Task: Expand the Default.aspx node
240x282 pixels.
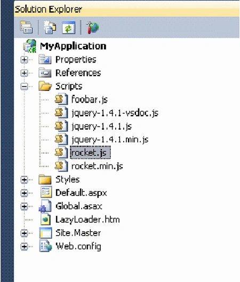Action: click(24, 193)
